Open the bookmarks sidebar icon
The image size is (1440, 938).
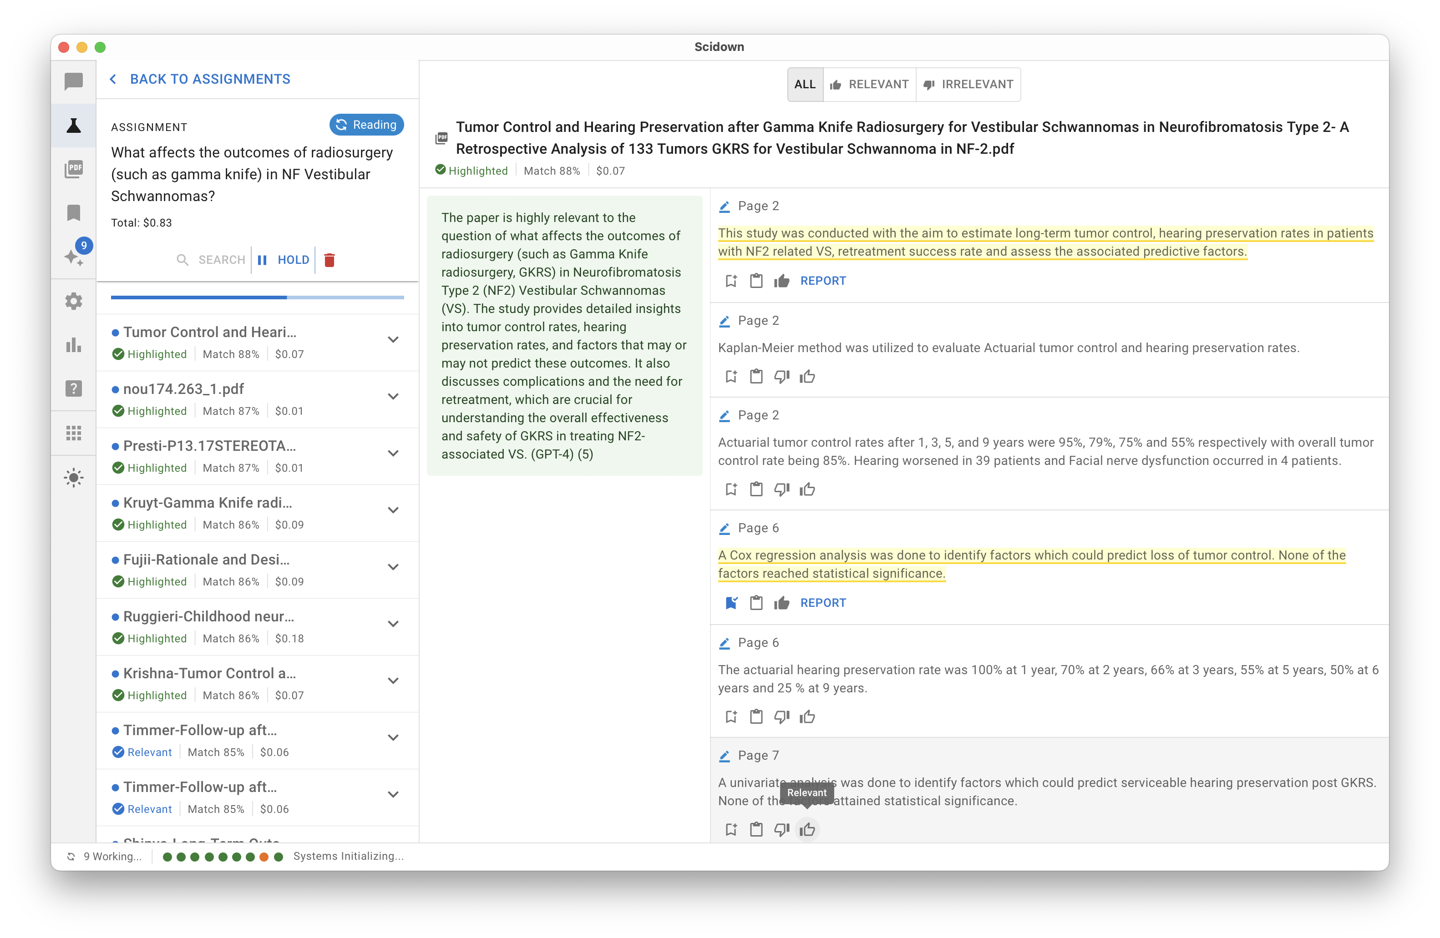tap(73, 213)
